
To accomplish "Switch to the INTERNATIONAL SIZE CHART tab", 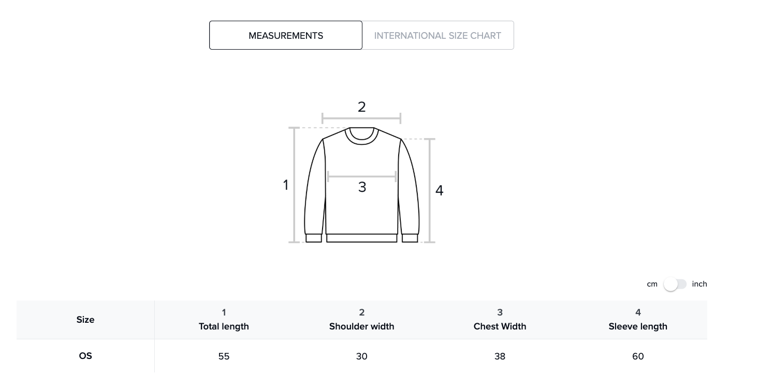I will coord(437,35).
